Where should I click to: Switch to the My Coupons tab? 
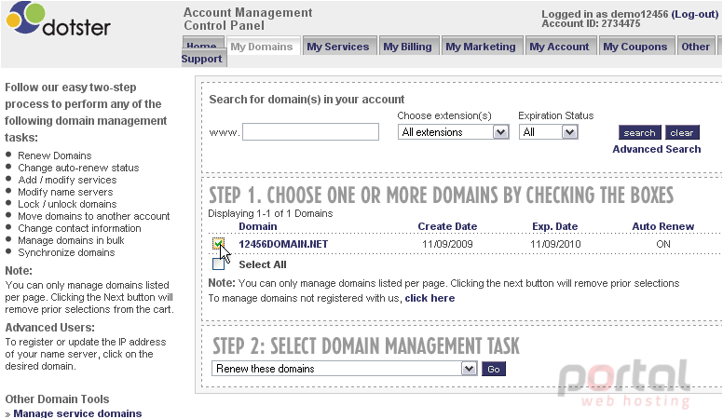coord(634,47)
